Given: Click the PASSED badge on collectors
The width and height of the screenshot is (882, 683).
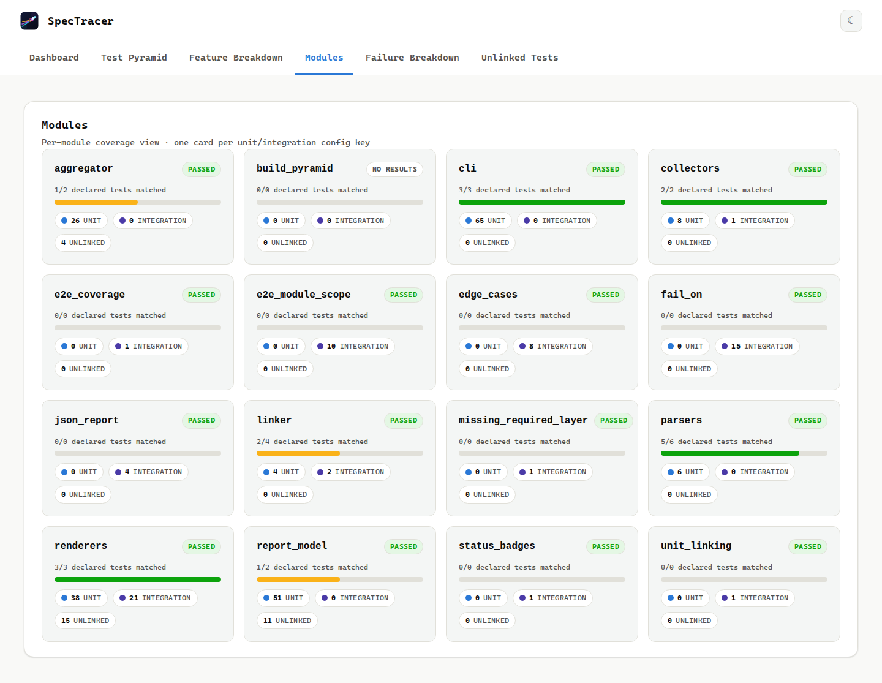Looking at the screenshot, I should point(808,169).
